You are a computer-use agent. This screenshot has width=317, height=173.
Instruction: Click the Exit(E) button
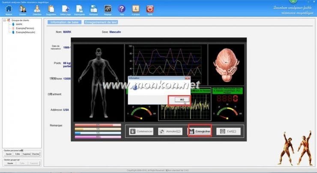228,131
